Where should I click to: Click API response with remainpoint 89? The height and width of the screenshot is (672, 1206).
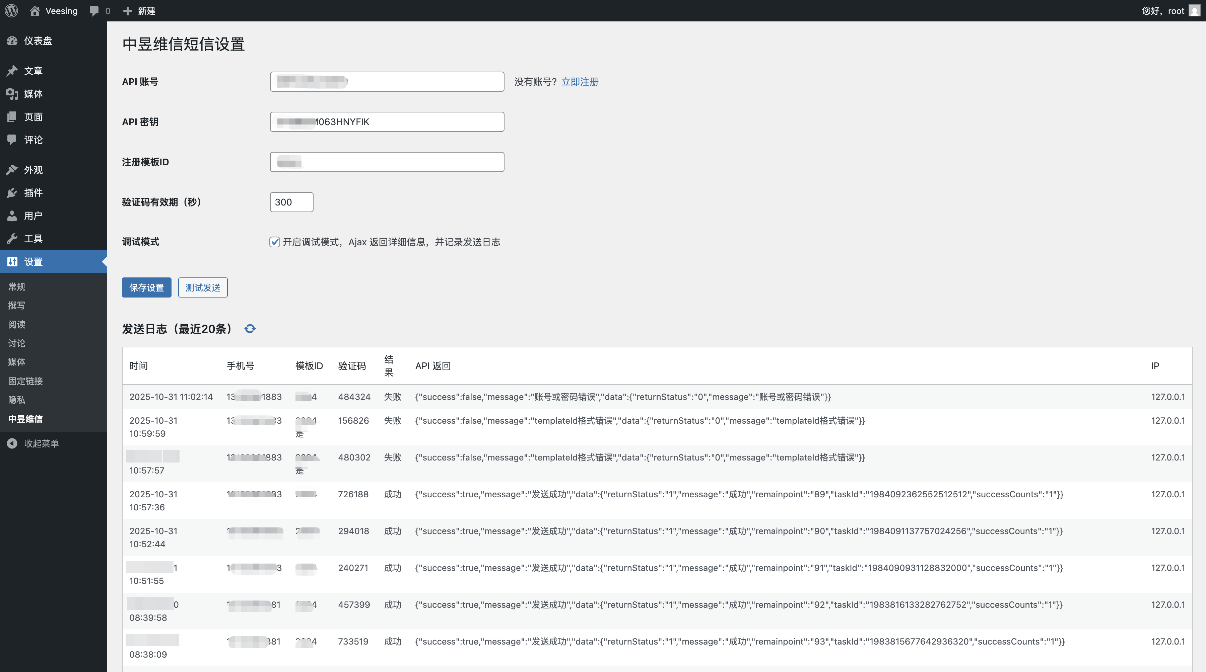(x=739, y=494)
